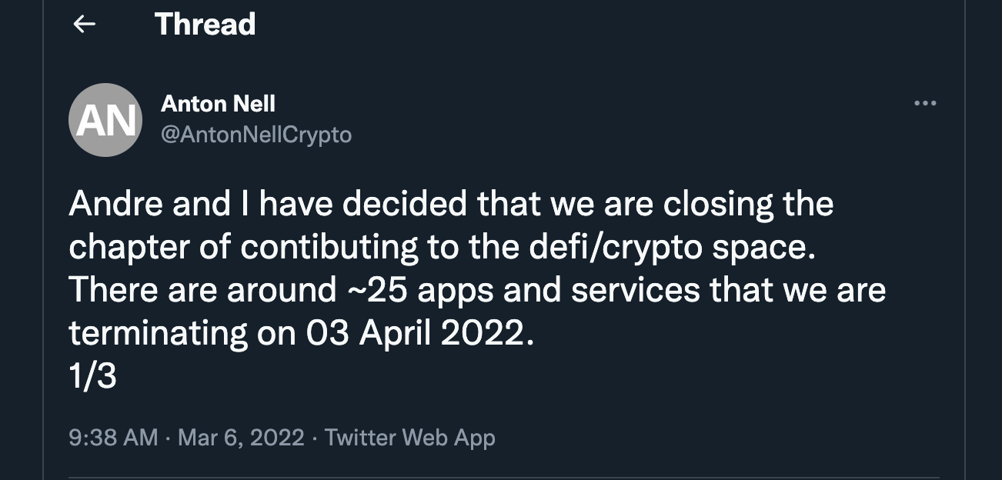
Task: Click the Twitter Web App source label
Action: [409, 438]
